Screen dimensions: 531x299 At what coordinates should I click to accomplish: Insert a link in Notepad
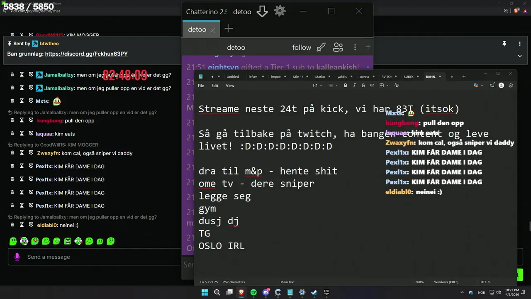pyautogui.click(x=372, y=86)
